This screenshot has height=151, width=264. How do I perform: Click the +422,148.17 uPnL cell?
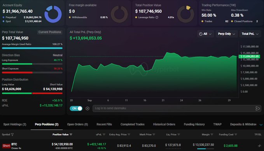click(x=97, y=144)
